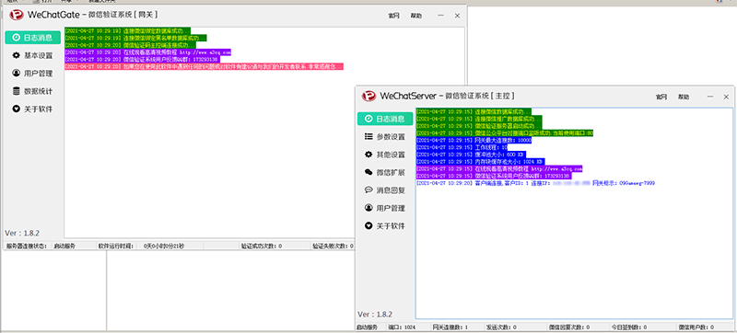Open 其他设置 in WeChatServer
737x333 pixels.
coord(385,155)
